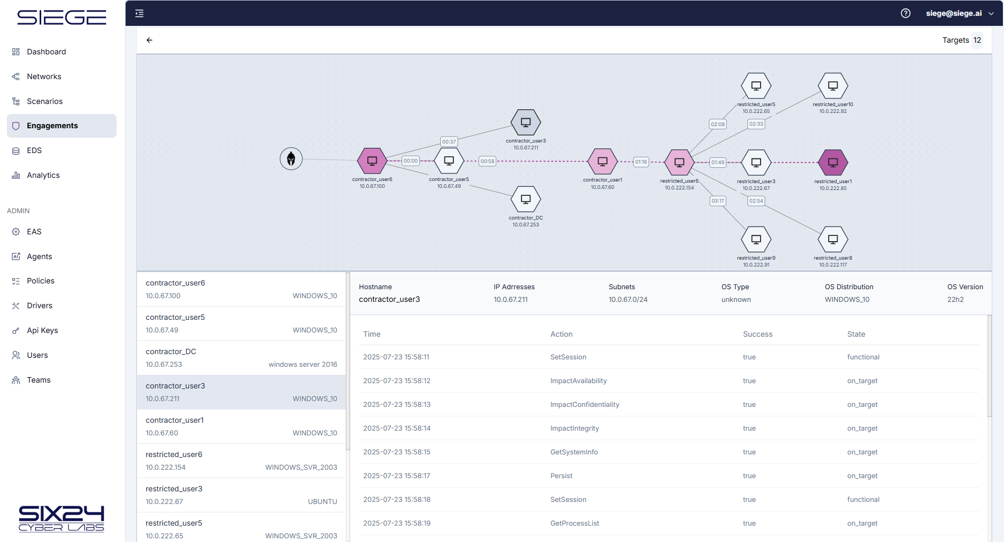1006x542 pixels.
Task: Open the help question-mark icon
Action: pyautogui.click(x=906, y=13)
